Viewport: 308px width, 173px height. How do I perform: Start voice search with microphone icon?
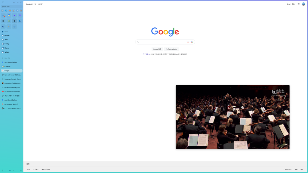pos(188,42)
